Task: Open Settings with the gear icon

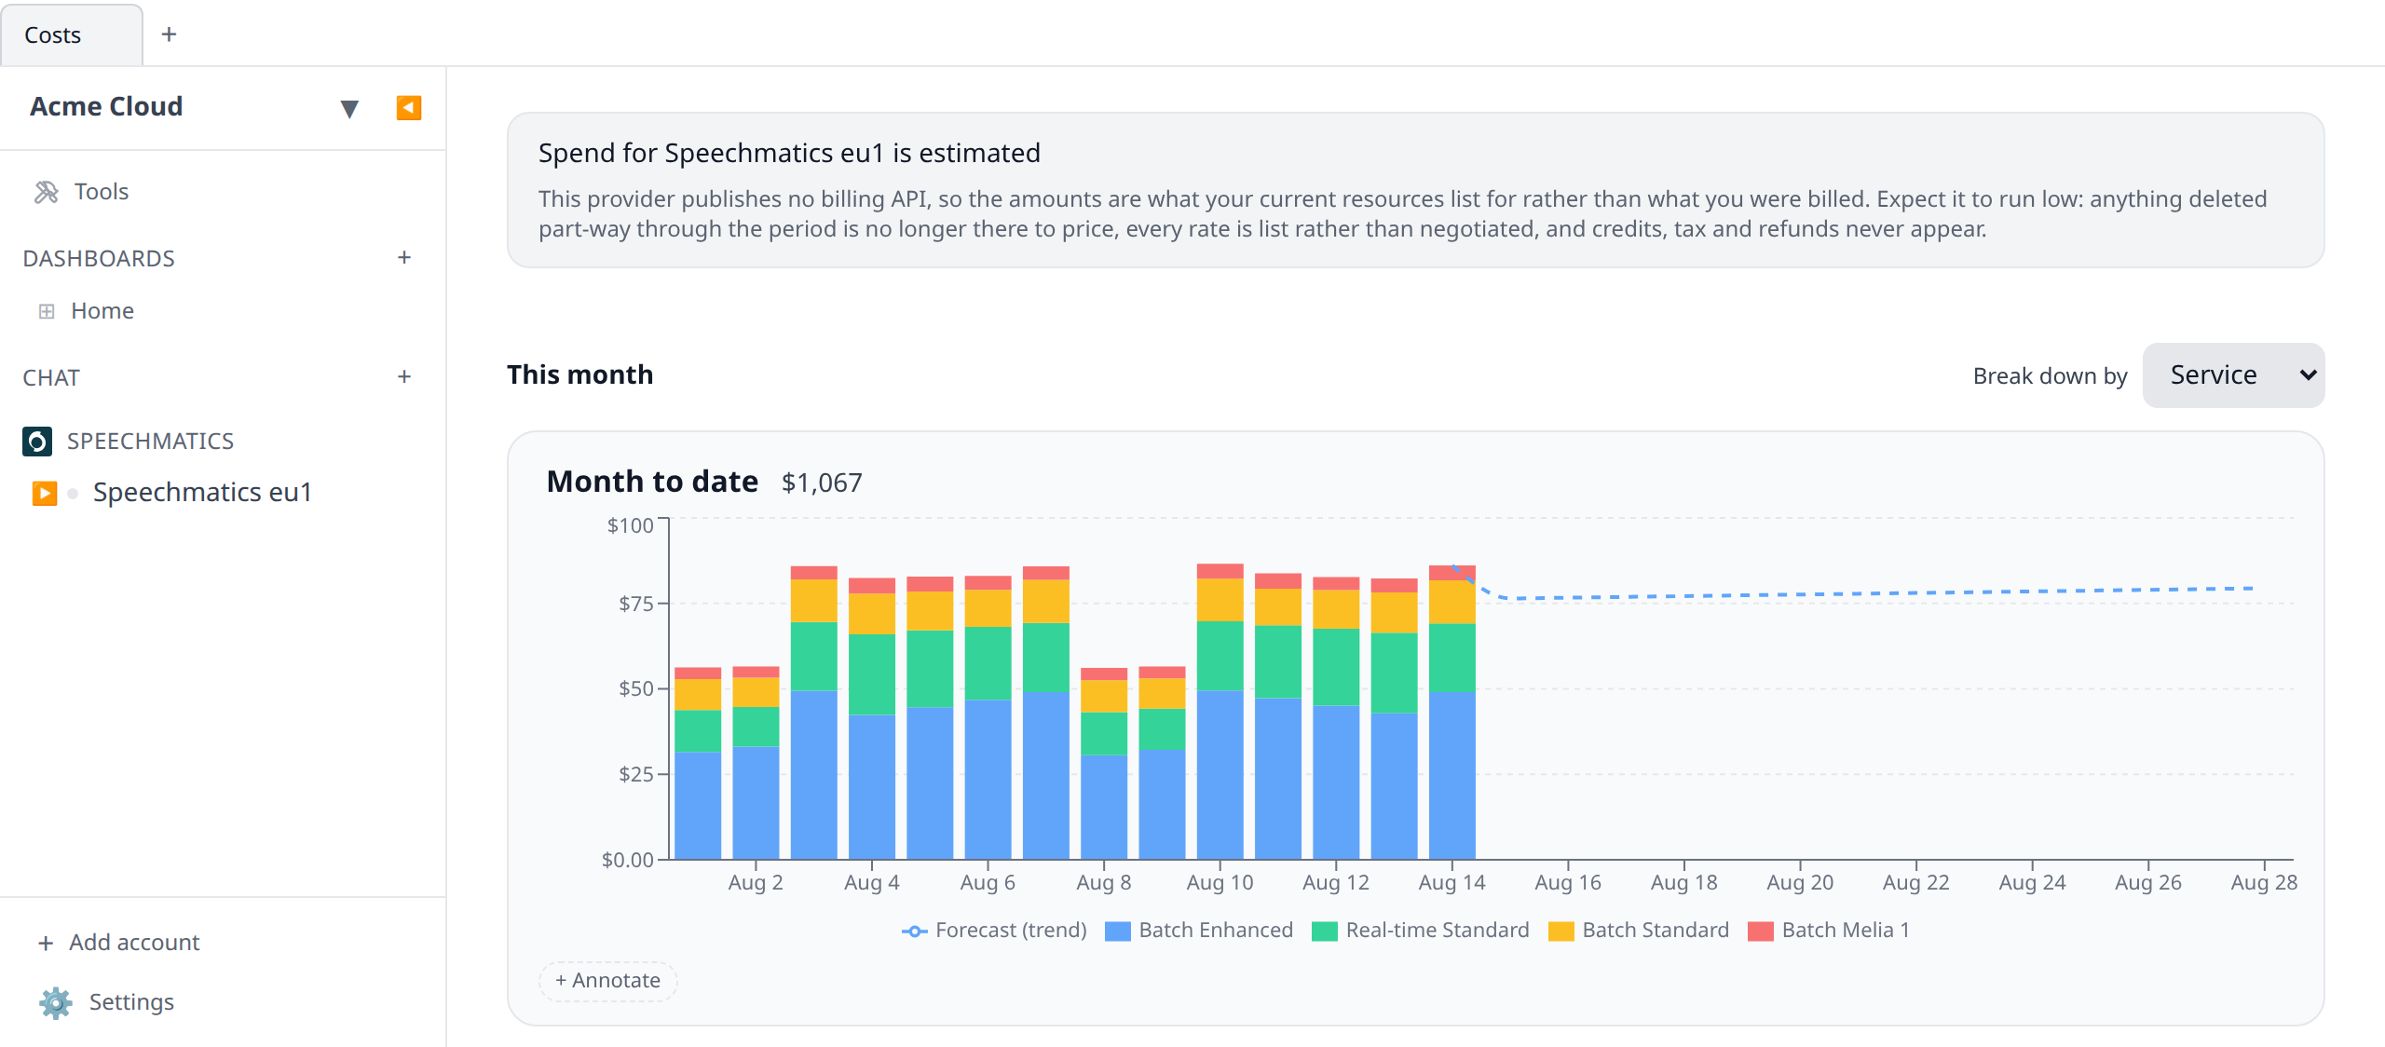Action: (x=56, y=1002)
